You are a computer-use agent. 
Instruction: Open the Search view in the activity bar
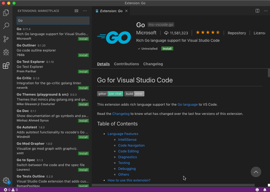(6, 26)
